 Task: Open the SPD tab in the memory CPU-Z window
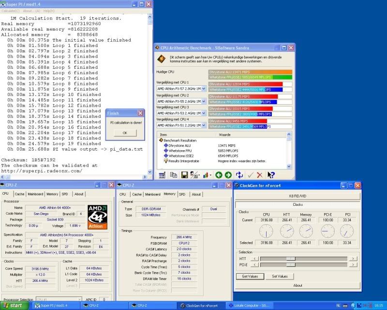coord(182,194)
